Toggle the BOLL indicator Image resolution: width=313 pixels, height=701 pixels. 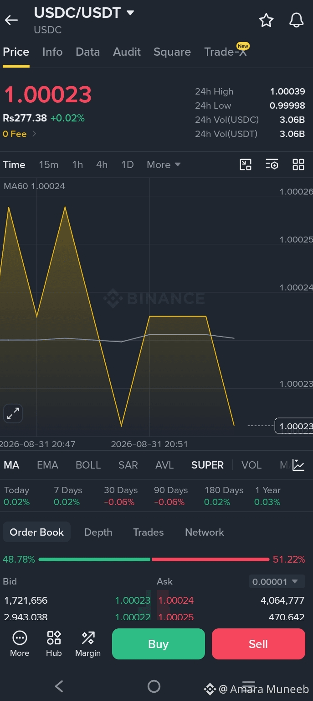tap(88, 465)
